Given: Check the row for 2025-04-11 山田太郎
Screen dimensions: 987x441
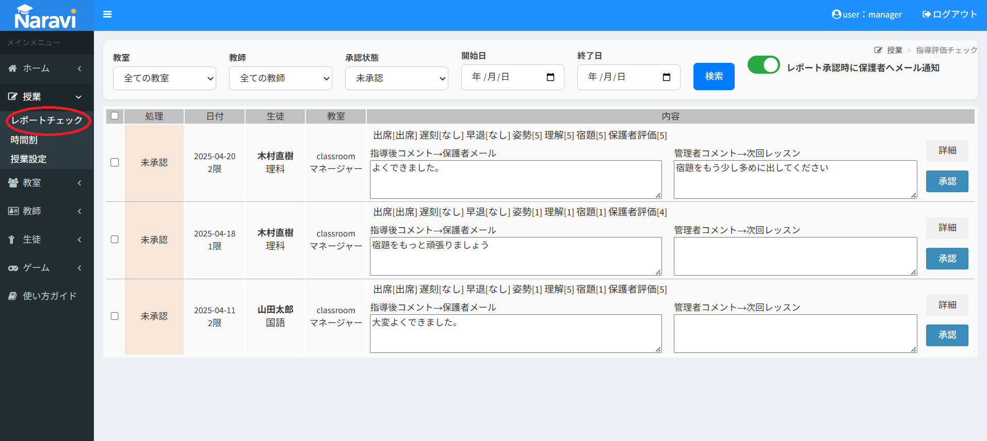Looking at the screenshot, I should tap(115, 316).
